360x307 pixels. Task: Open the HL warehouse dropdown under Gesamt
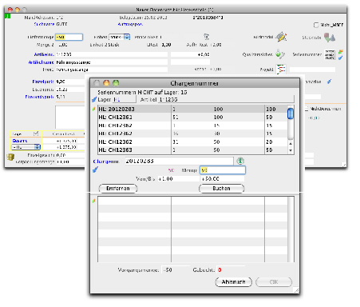(x=26, y=147)
